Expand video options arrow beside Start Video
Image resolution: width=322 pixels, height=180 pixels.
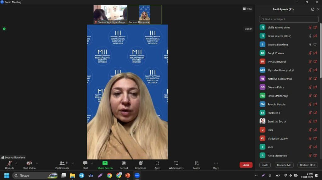tap(37, 163)
